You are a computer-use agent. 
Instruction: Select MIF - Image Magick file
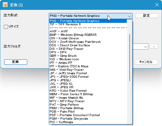click(88, 98)
